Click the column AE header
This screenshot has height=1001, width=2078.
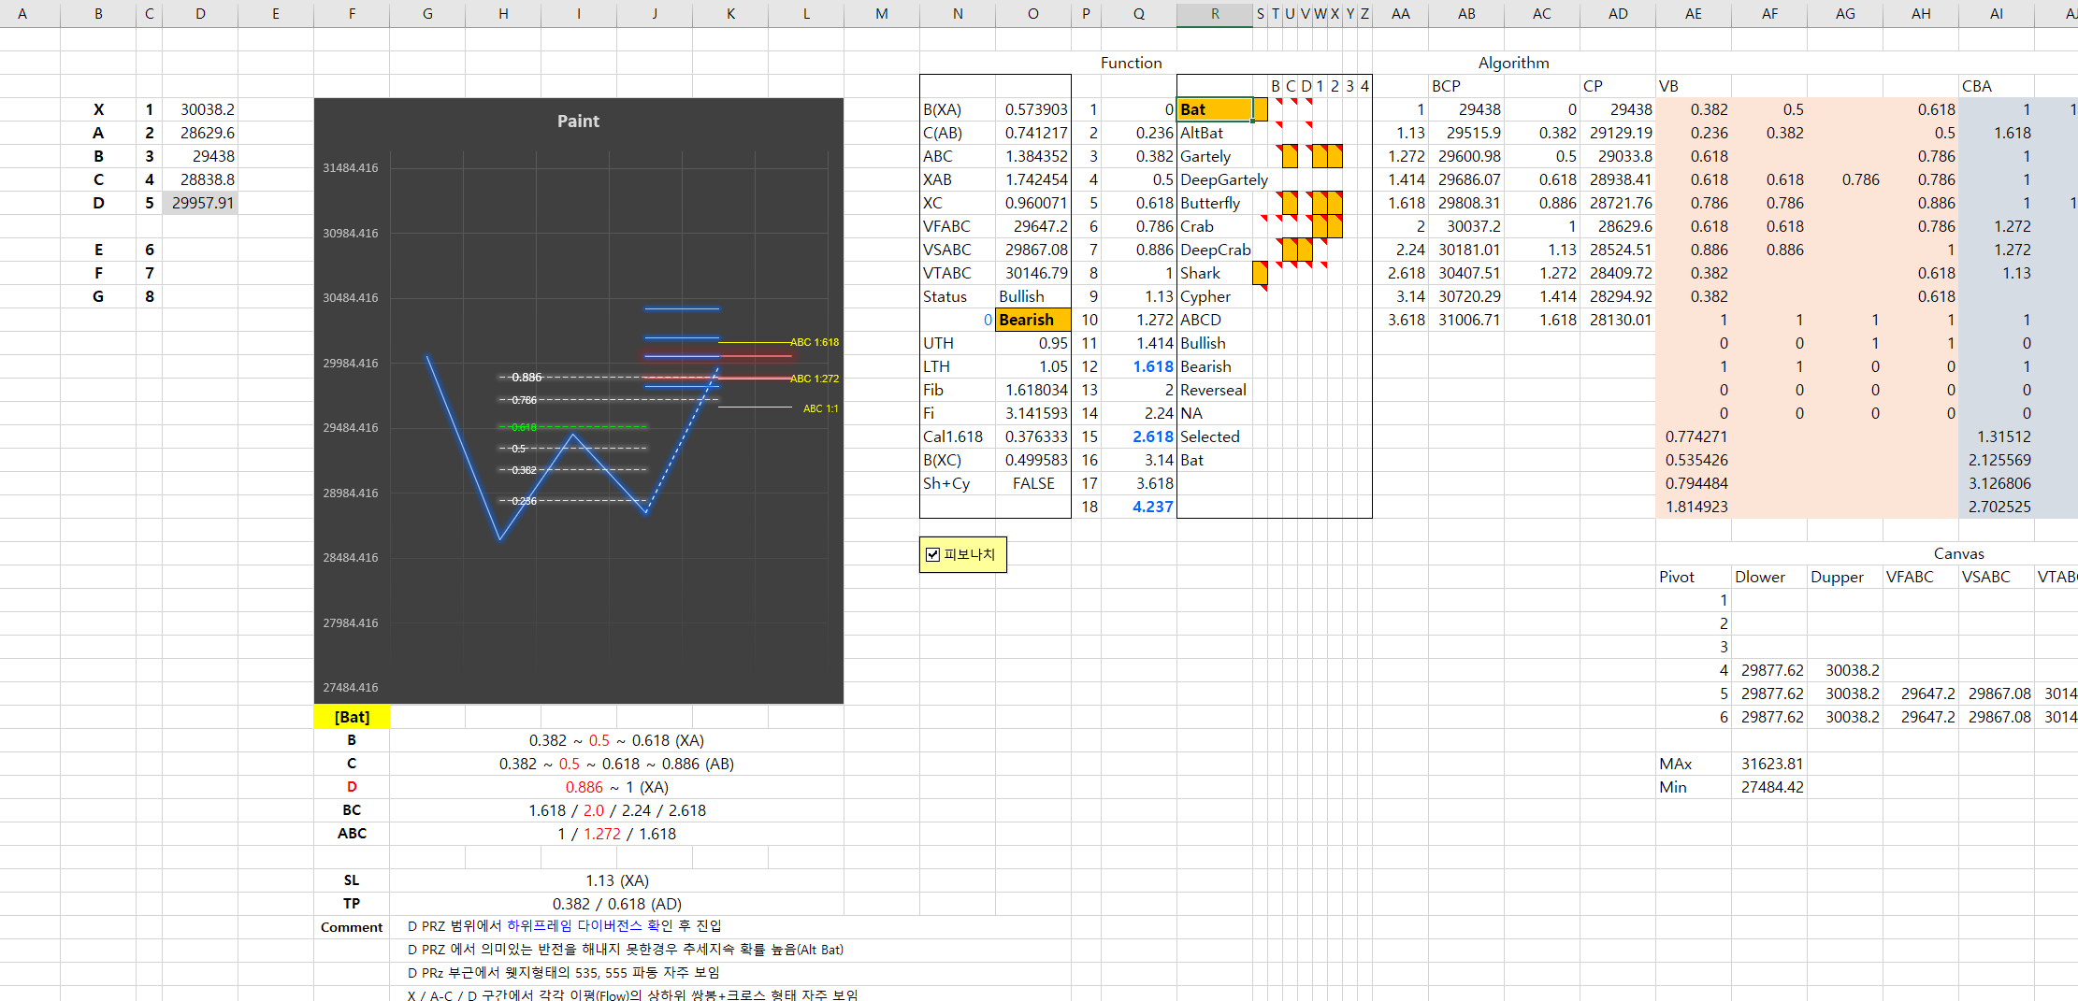[1694, 14]
